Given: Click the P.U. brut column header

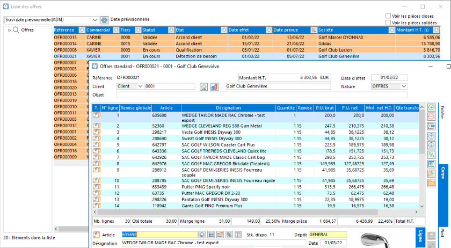Looking at the screenshot, I should [325, 108].
